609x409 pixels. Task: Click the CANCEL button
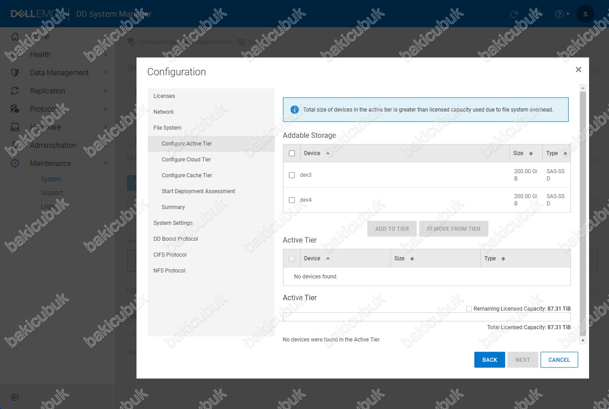tap(559, 360)
